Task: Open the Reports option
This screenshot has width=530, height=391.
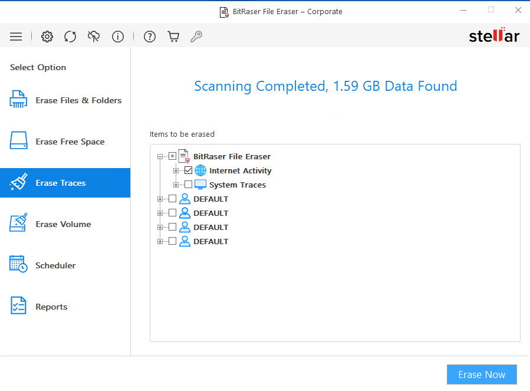Action: point(65,307)
